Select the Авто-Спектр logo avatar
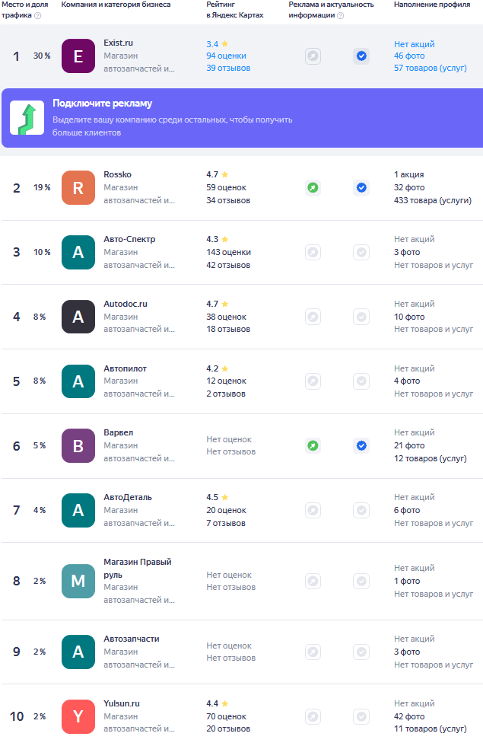 point(78,252)
